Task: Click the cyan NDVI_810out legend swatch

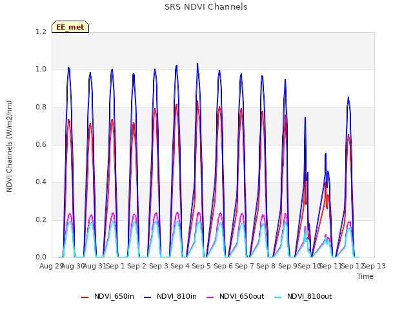Action: [x=277, y=297]
